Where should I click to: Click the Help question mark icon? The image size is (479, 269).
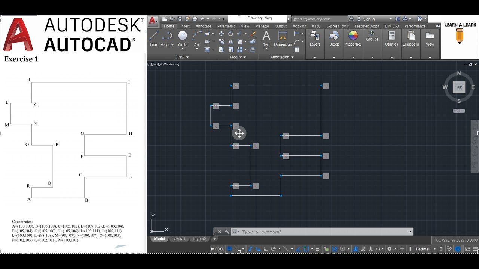pos(419,19)
